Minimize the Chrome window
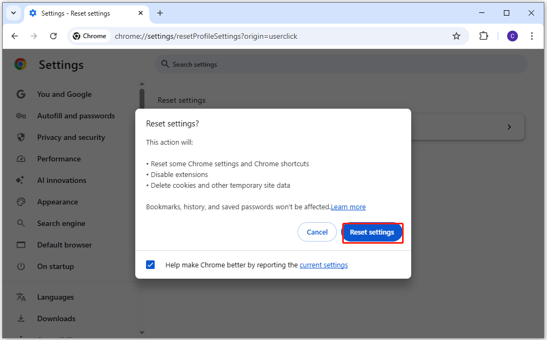Viewport: 547px width, 340px height. [482, 13]
